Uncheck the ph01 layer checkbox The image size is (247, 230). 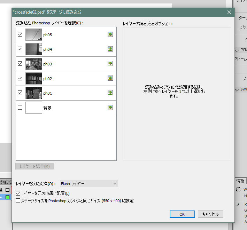pyautogui.click(x=20, y=93)
